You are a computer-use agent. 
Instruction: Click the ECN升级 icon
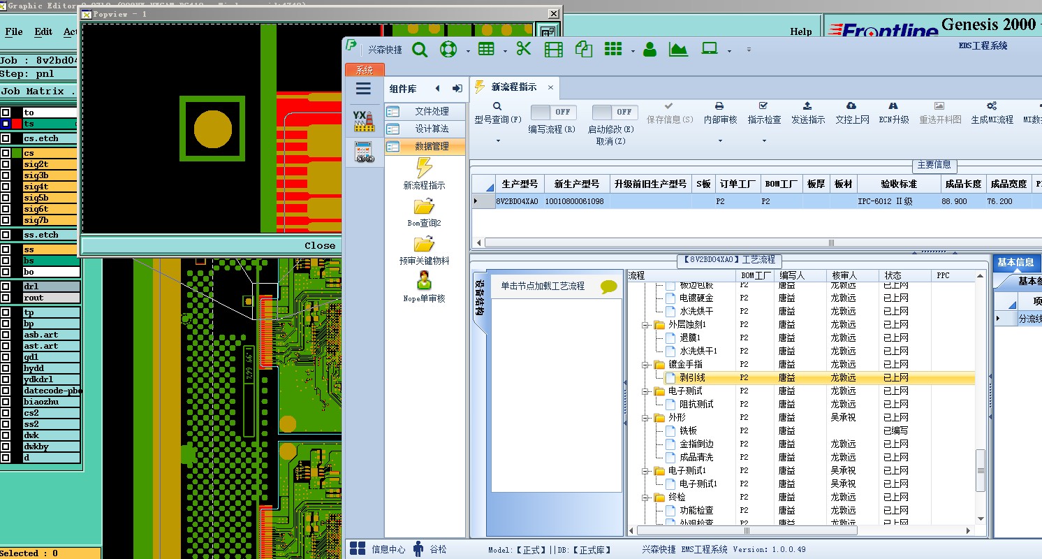(x=893, y=106)
